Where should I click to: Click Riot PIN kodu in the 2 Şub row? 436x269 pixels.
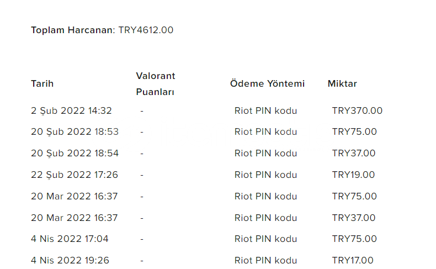(x=266, y=110)
